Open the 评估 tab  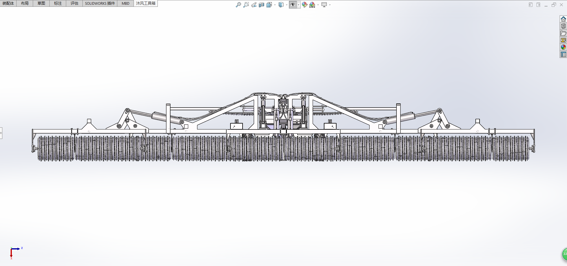point(74,3)
